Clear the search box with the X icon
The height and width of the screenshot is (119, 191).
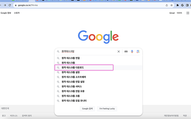(x=118, y=51)
